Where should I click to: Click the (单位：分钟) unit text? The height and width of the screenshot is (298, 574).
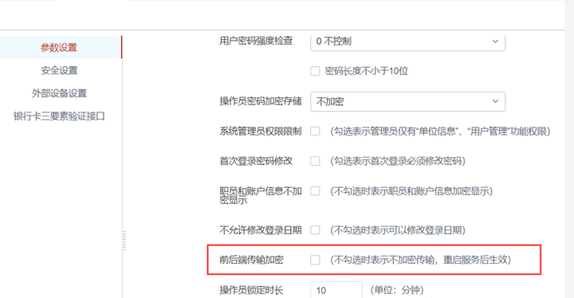tap(397, 290)
